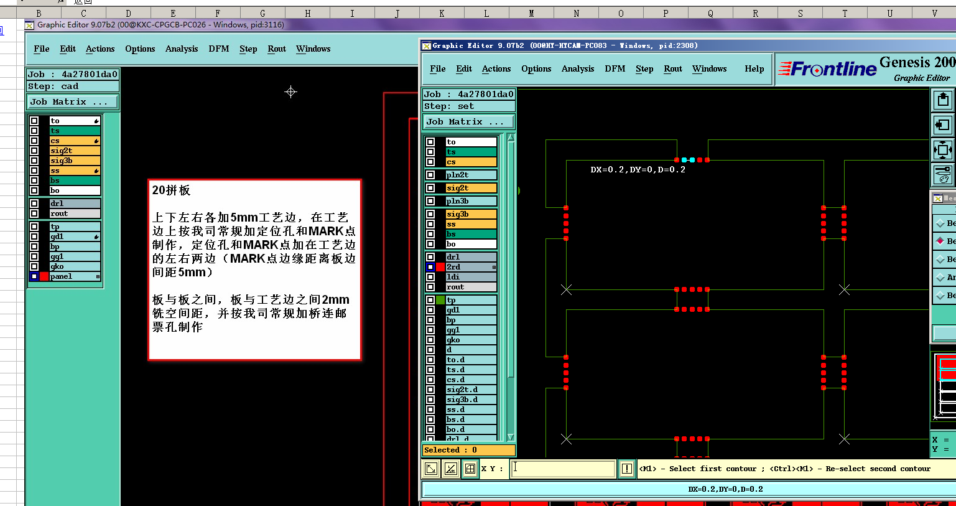Toggle the 2rd layer checkbox in the set window

tap(430, 267)
